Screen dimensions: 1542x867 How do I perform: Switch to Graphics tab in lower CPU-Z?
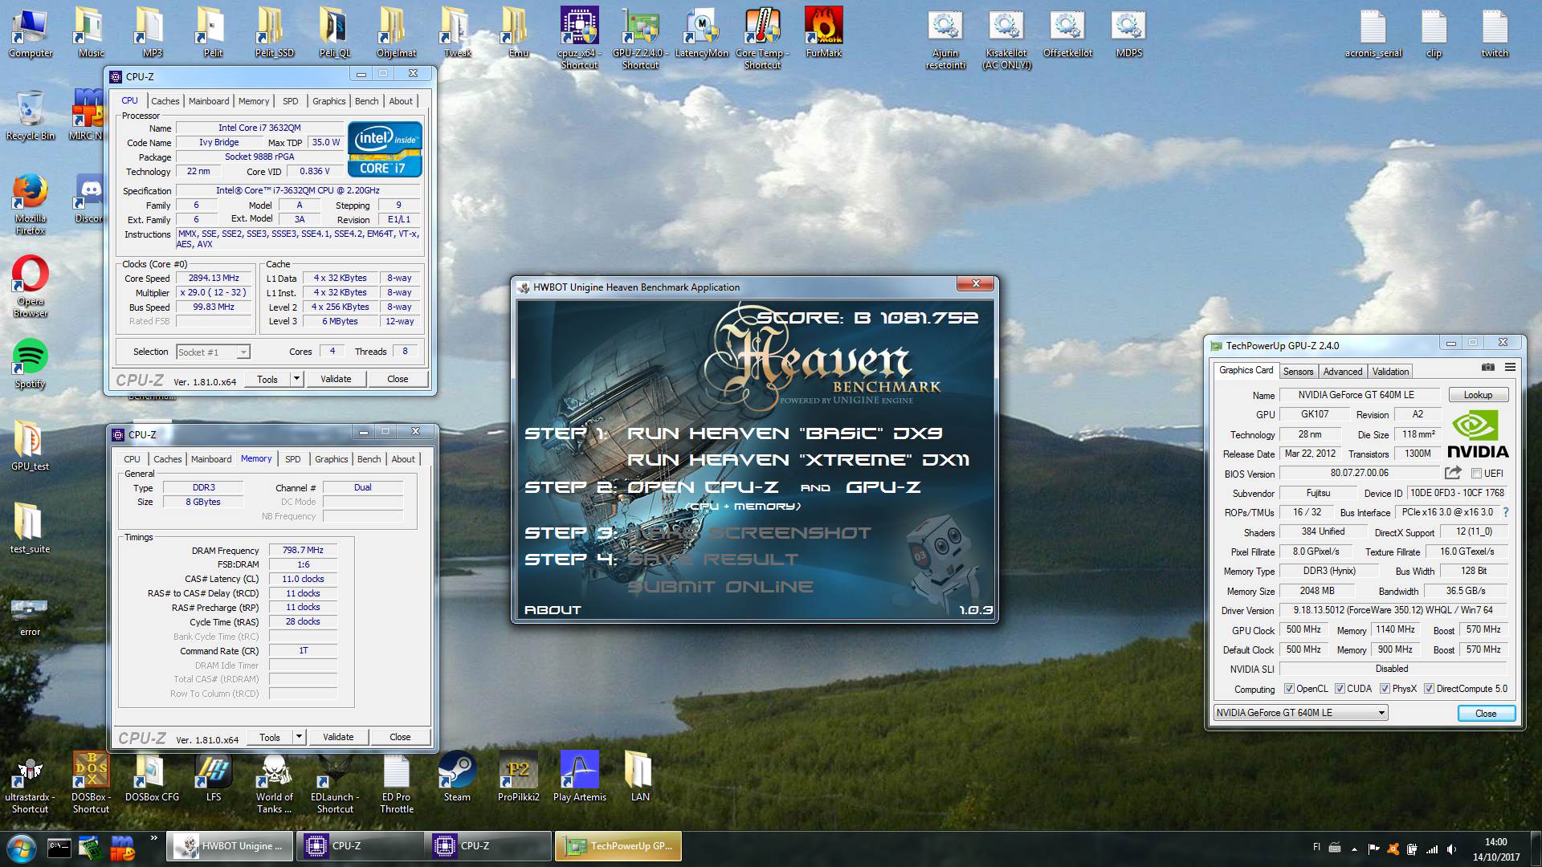tap(332, 459)
